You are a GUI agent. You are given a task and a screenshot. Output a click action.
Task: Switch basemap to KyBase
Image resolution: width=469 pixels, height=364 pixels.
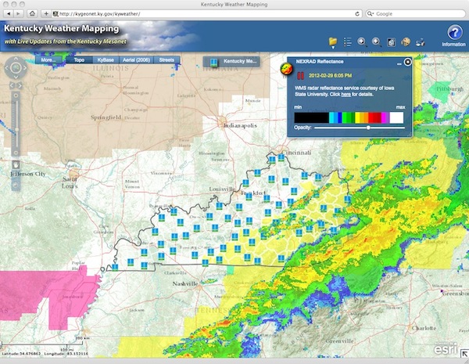click(x=106, y=60)
